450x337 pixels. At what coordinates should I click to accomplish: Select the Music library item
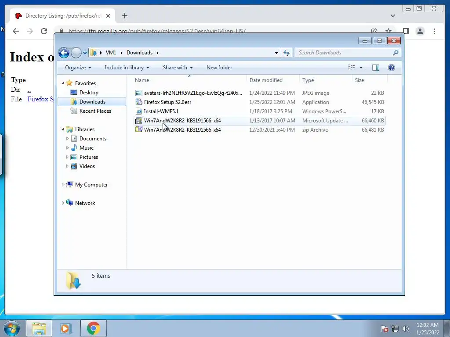tap(86, 148)
